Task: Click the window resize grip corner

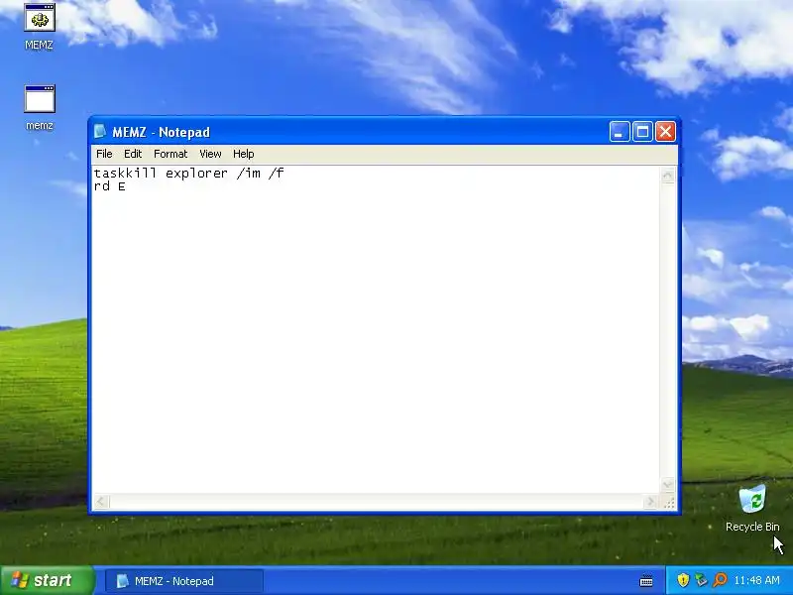Action: [668, 503]
